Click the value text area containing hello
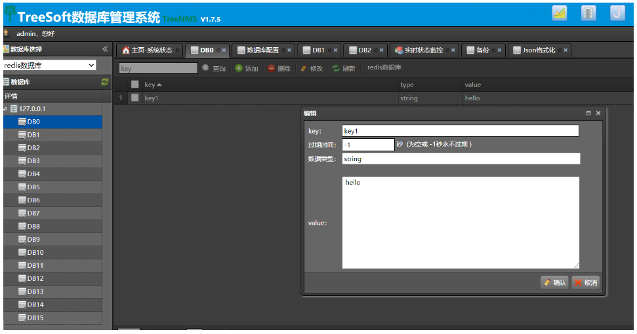 click(x=461, y=223)
